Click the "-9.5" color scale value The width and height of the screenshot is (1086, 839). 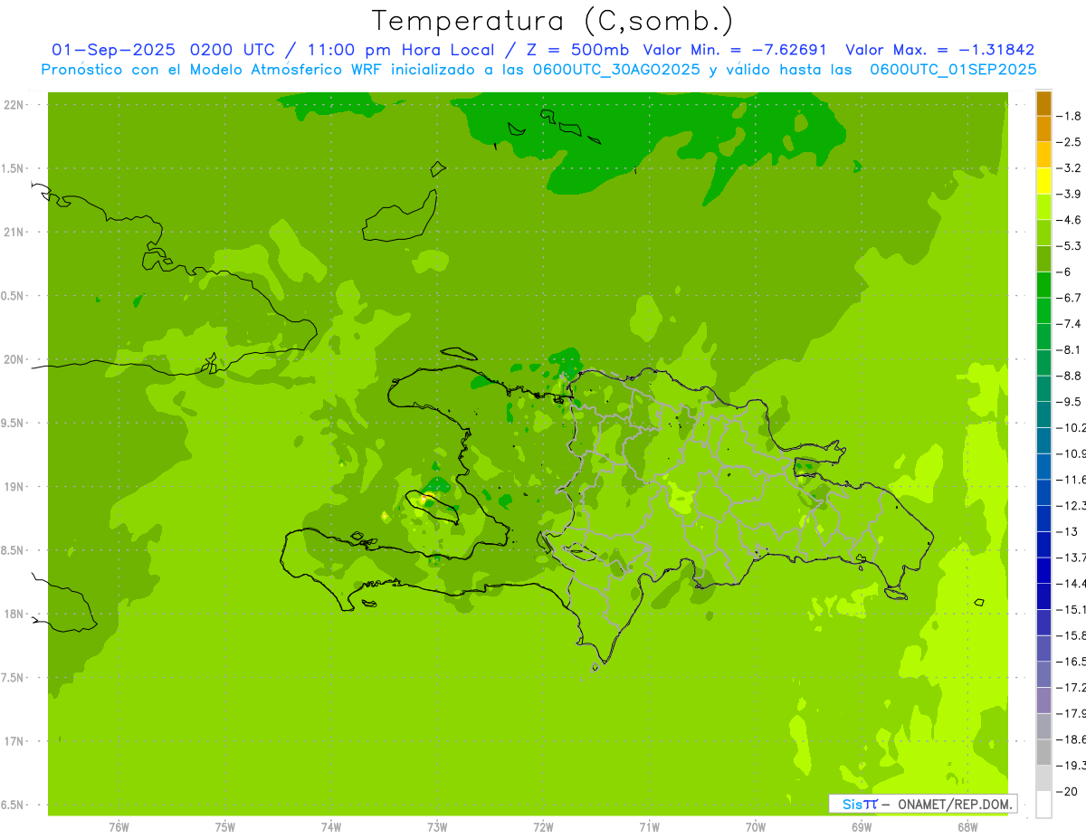(x=1070, y=402)
